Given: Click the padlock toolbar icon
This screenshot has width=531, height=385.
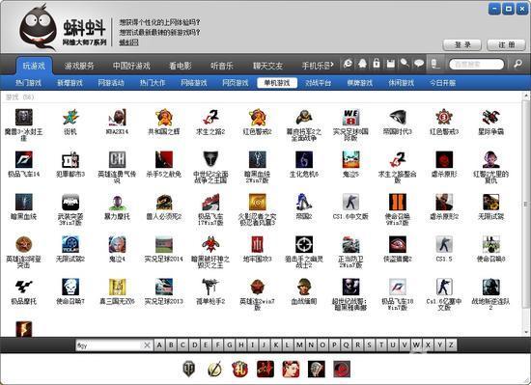Looking at the screenshot, I should 377,64.
